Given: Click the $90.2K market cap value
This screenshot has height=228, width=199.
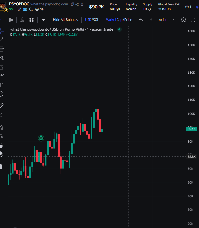Looking at the screenshot, I should 97,7.
